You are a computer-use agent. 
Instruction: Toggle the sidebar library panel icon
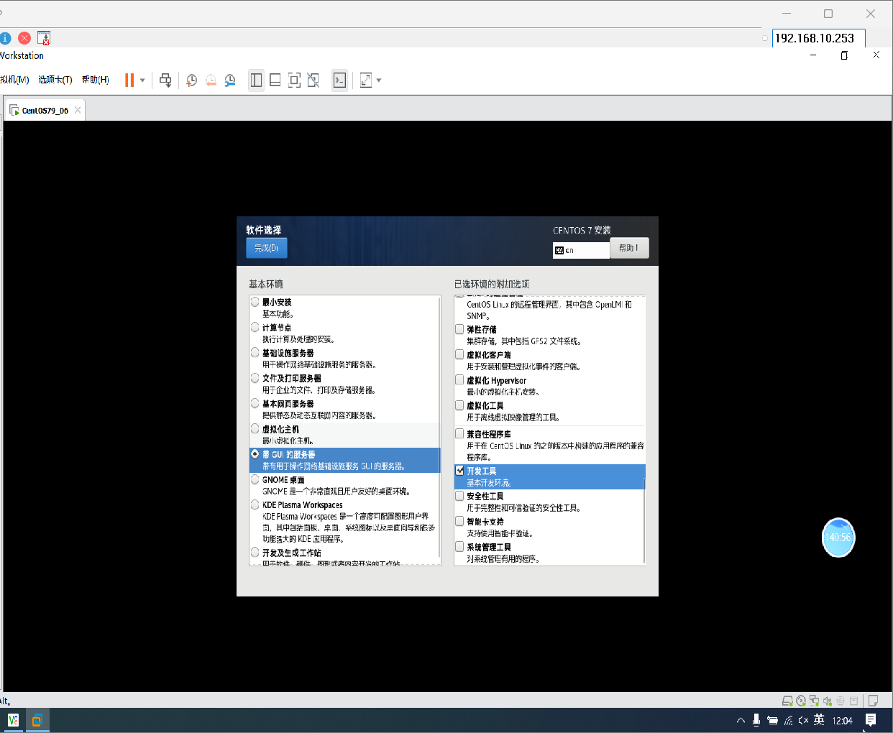(x=256, y=80)
